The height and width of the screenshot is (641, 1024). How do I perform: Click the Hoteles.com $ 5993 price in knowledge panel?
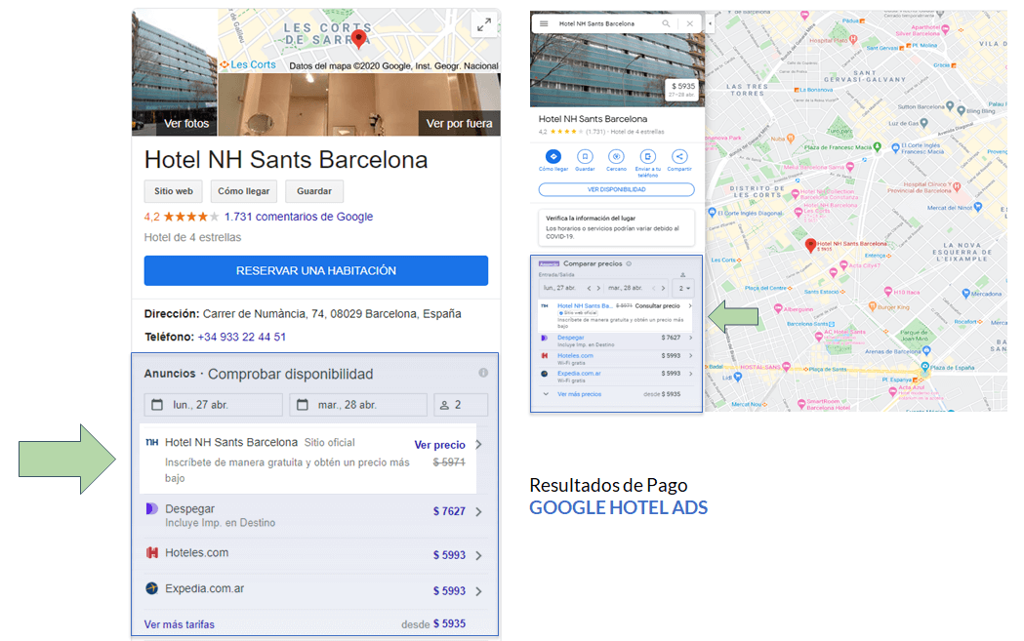[449, 555]
